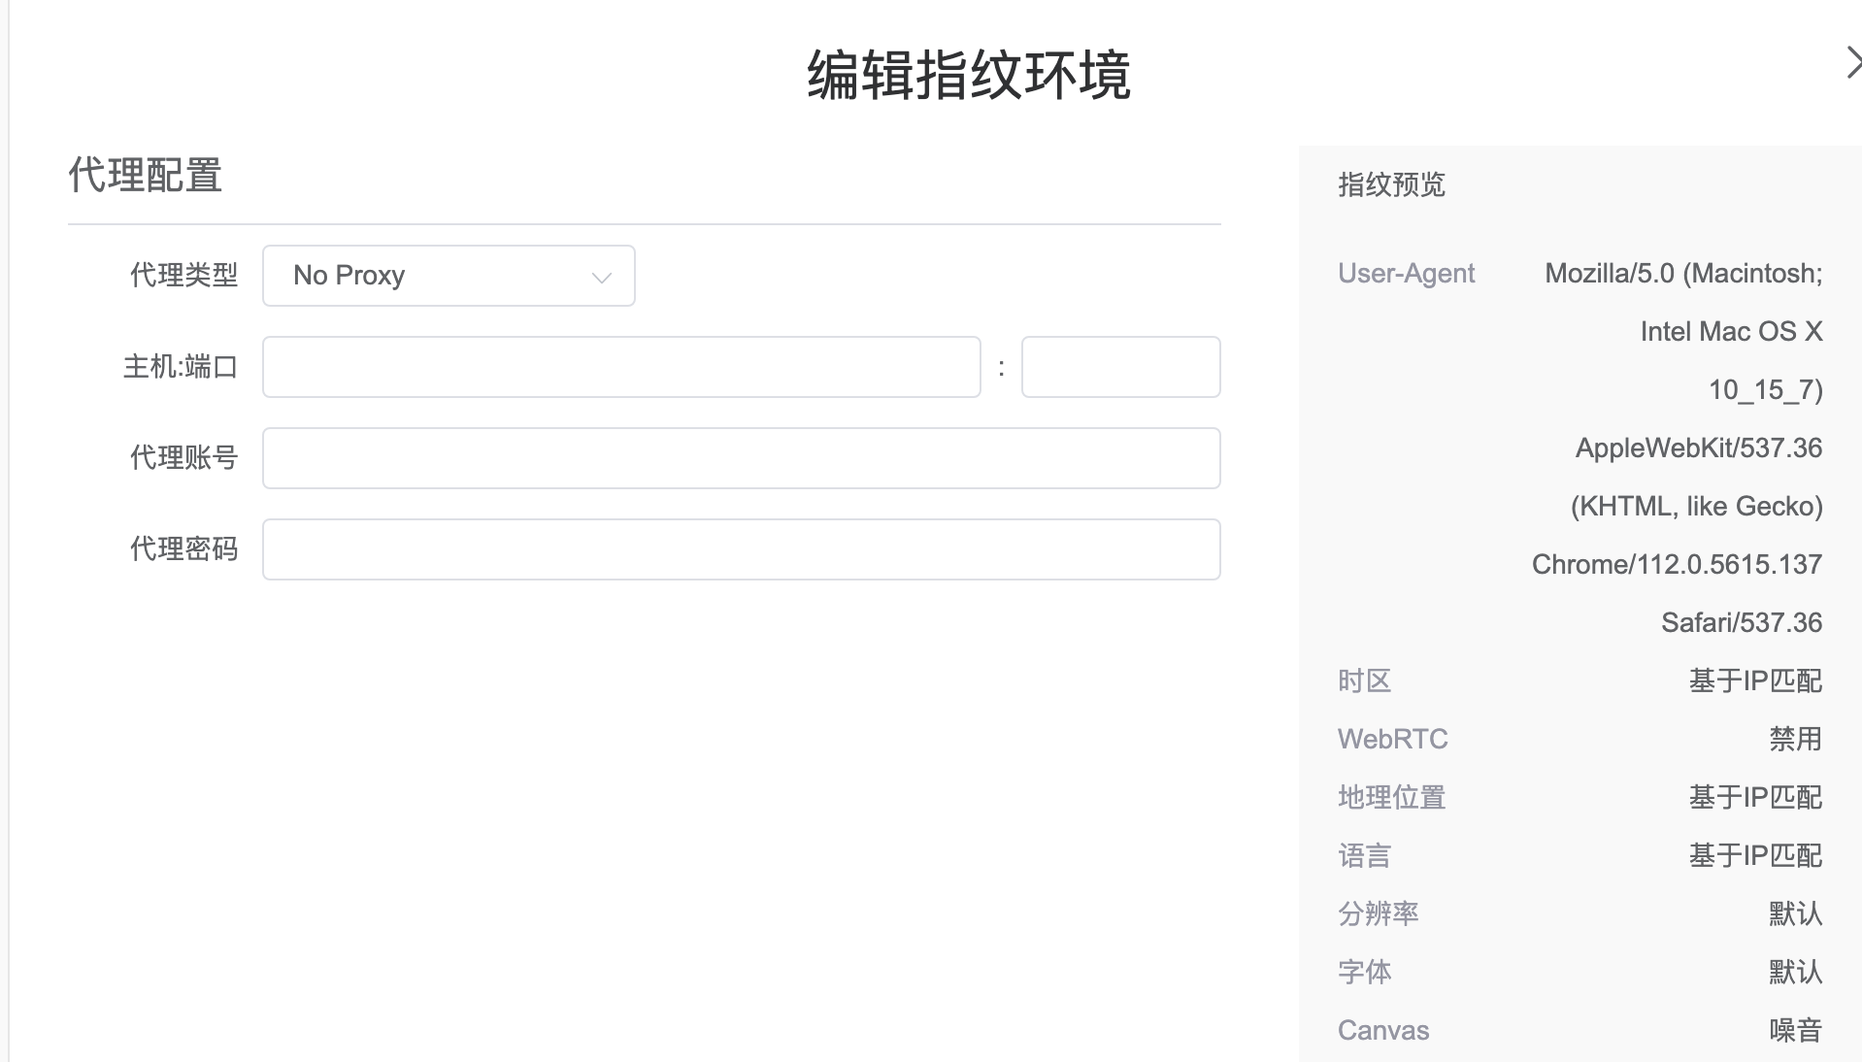Select the User-Agent label in preview
Image resolution: width=1862 pixels, height=1062 pixels.
click(x=1406, y=274)
